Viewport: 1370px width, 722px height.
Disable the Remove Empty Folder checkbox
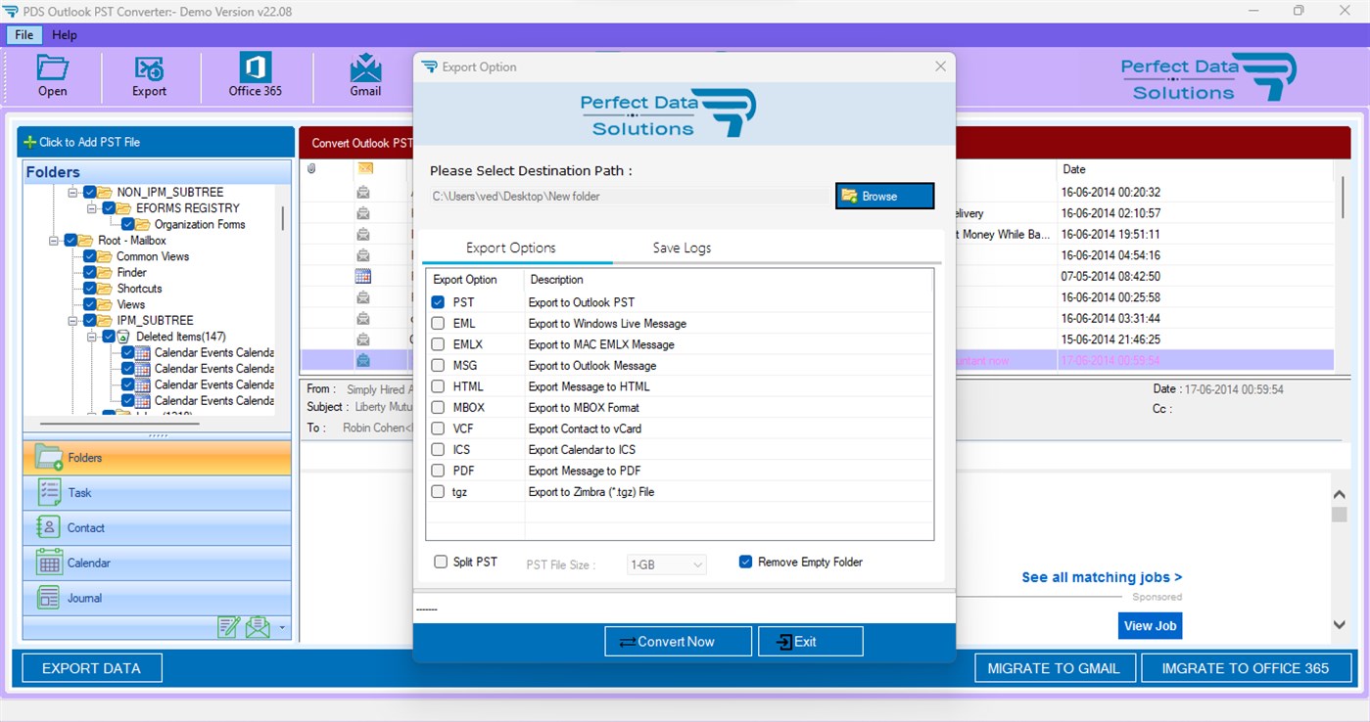745,562
